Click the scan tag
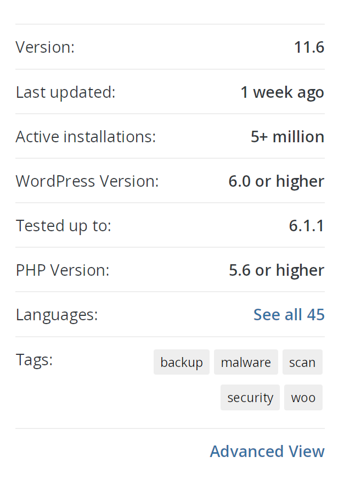 (302, 362)
